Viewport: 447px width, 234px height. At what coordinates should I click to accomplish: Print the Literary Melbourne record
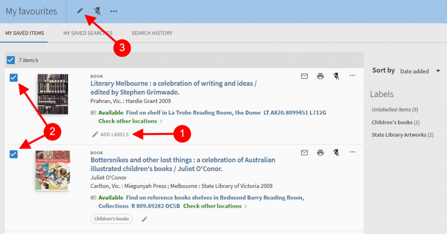tap(320, 76)
